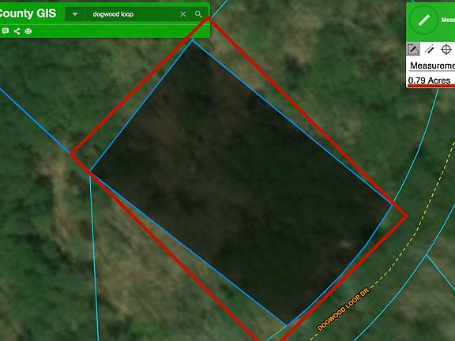Click the 'Measurement' panel title text
The height and width of the screenshot is (341, 455).
pyautogui.click(x=447, y=20)
